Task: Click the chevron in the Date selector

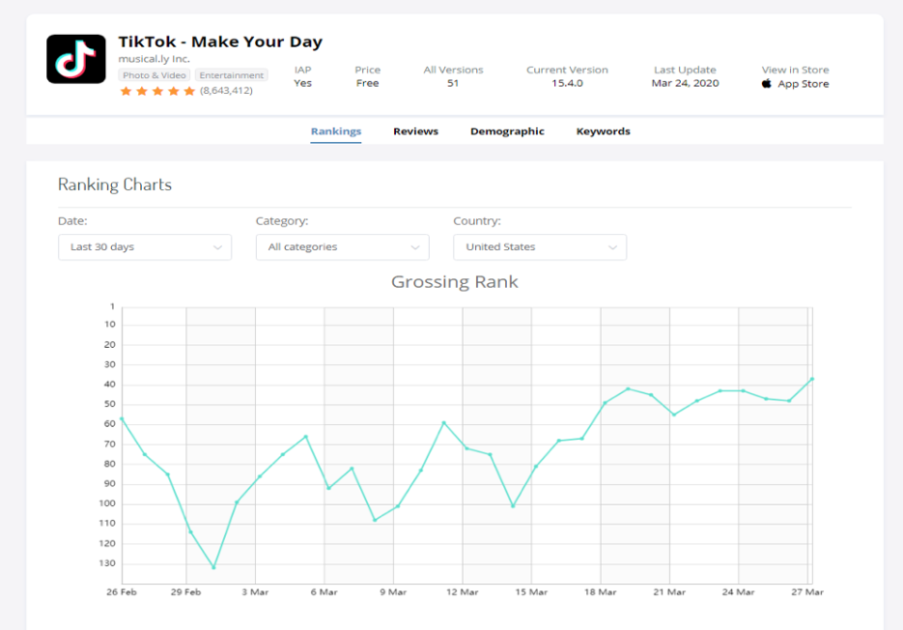Action: tap(217, 247)
